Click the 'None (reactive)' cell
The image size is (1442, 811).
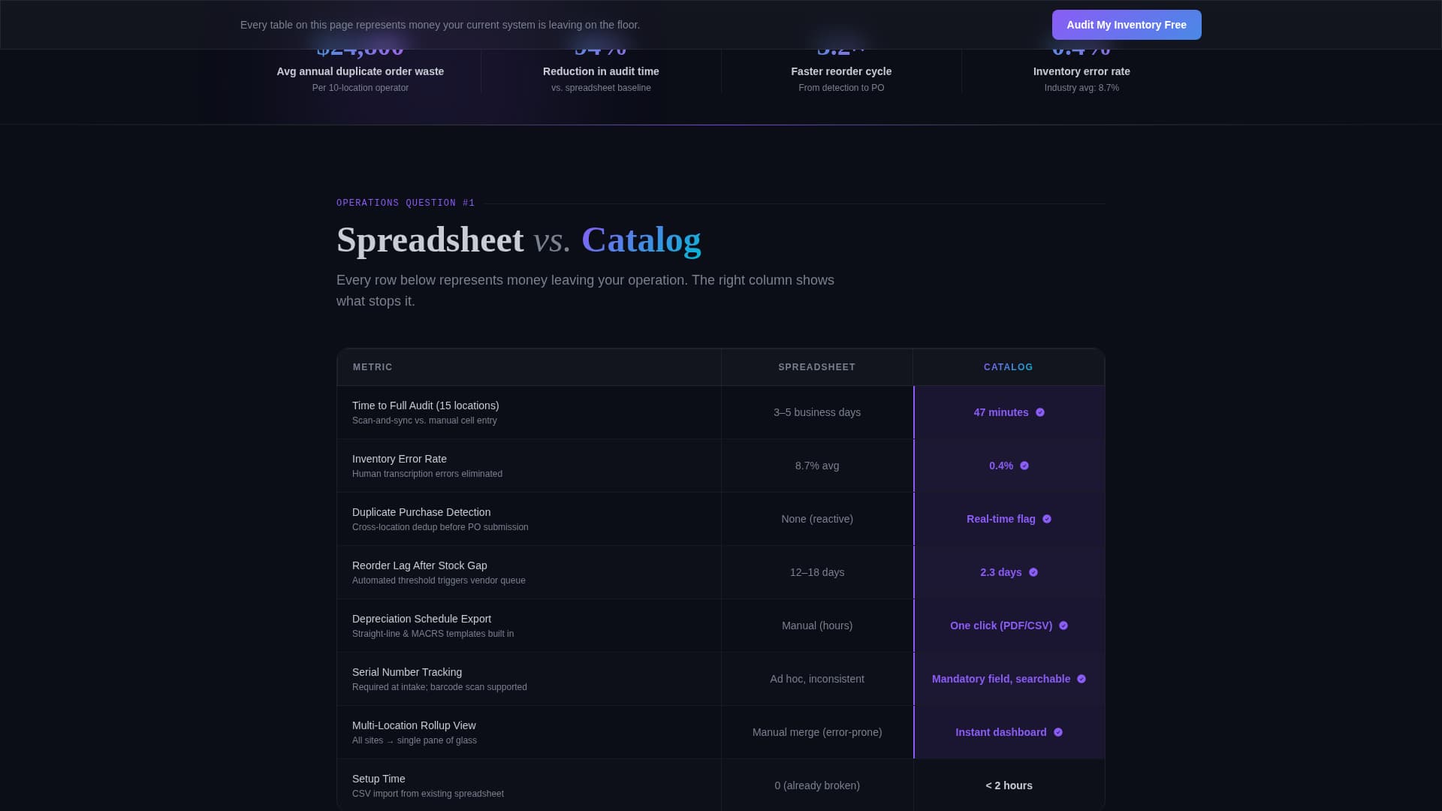(817, 519)
